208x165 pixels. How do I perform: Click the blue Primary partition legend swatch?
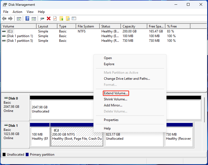[27, 154]
